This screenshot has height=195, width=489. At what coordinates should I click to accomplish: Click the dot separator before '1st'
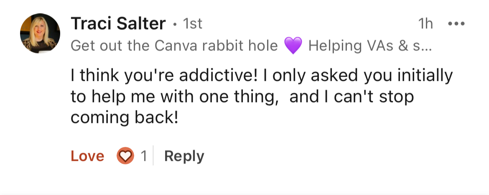click(175, 25)
